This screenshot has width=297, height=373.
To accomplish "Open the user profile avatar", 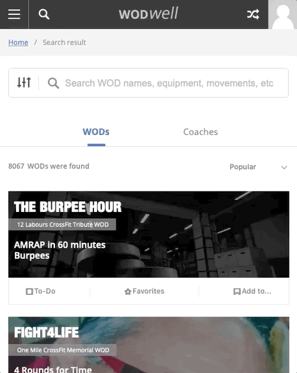I will point(283,14).
